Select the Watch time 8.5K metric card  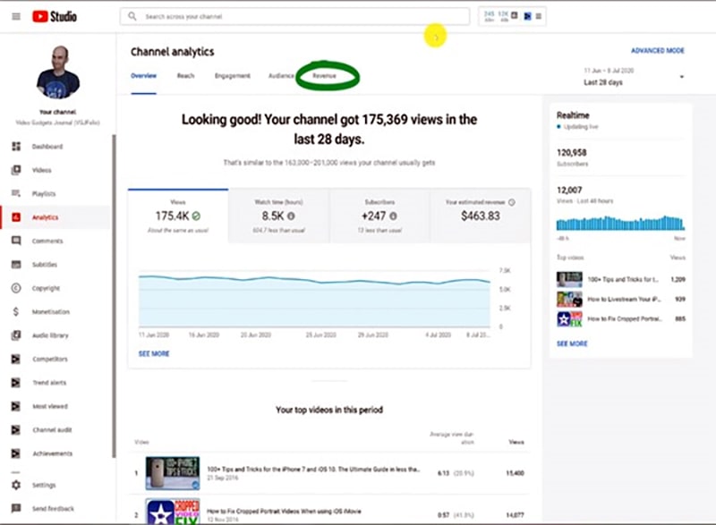[278, 216]
